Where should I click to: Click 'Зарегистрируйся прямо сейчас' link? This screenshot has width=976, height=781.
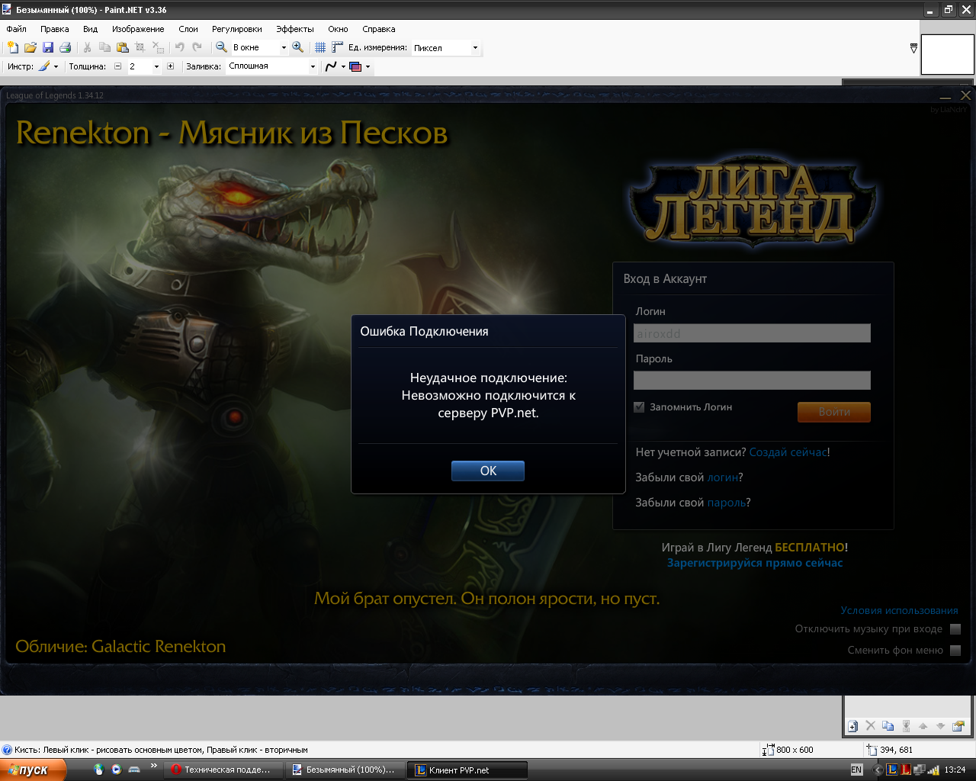(755, 563)
